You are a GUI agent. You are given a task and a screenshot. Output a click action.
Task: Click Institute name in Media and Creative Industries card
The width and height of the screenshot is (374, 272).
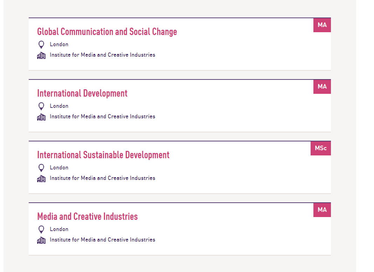102,240
